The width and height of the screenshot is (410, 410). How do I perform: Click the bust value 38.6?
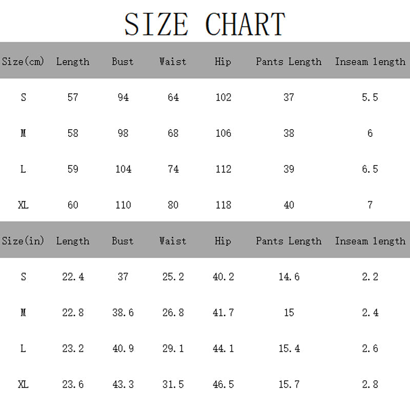[123, 313]
